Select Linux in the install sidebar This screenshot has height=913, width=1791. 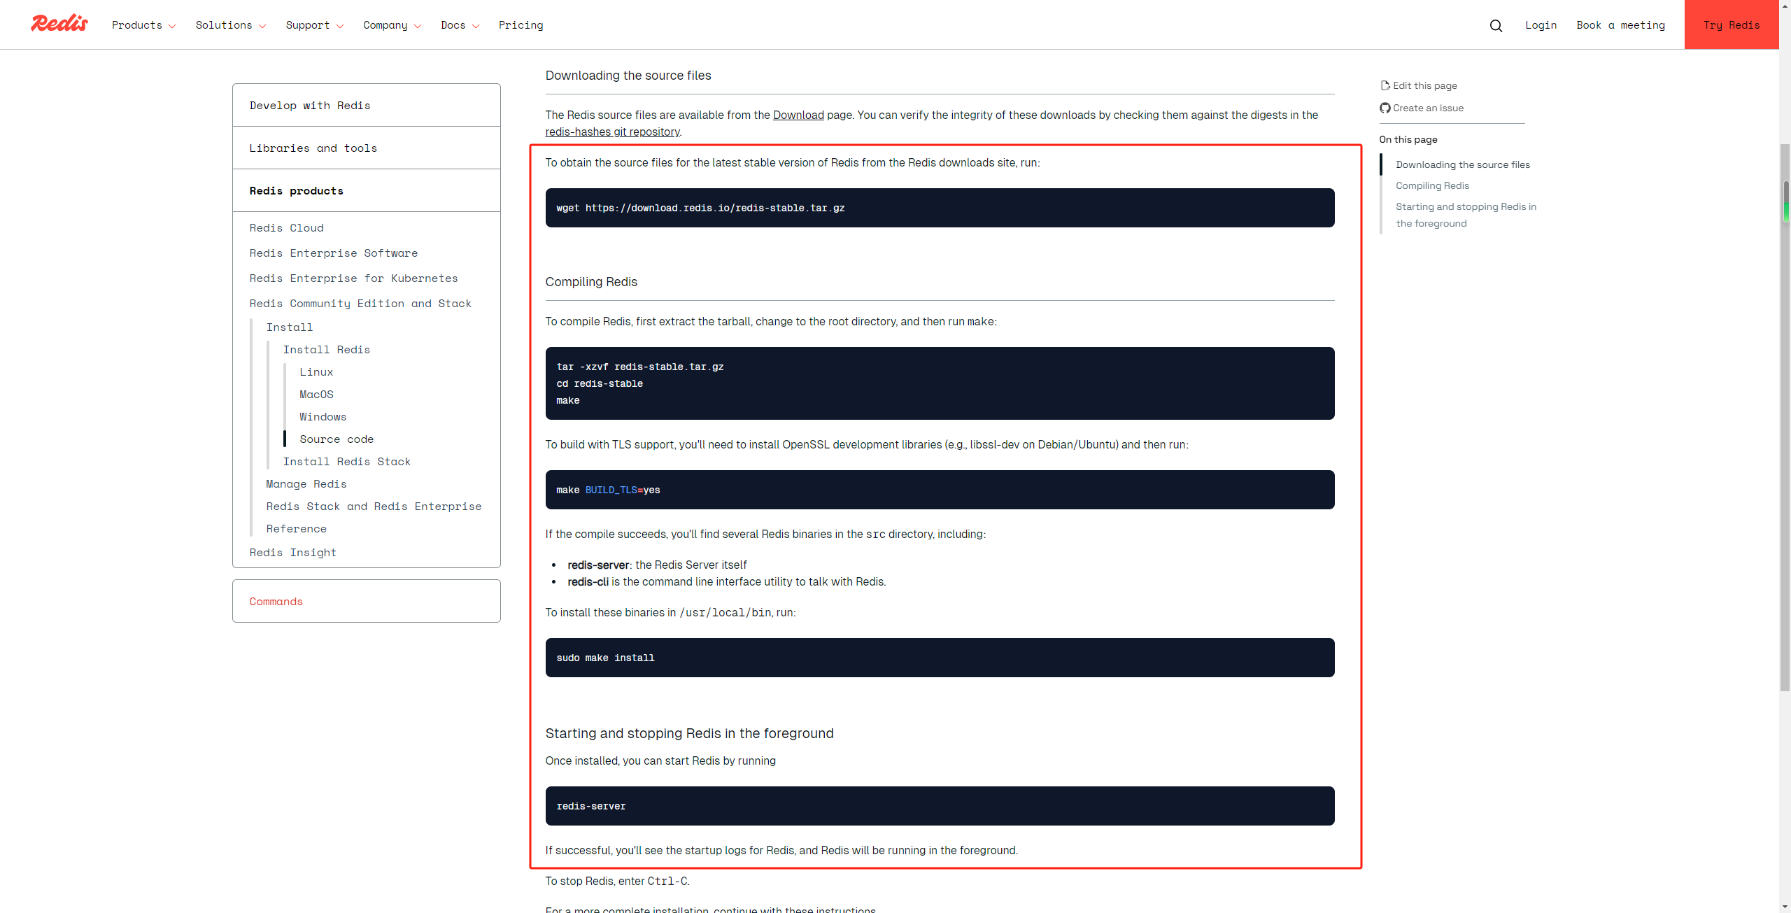tap(316, 372)
